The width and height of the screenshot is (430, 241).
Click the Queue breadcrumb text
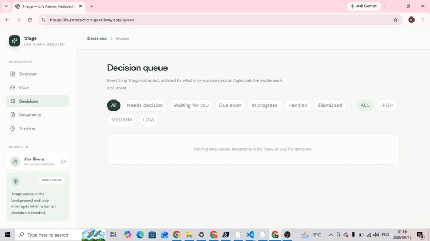pyautogui.click(x=122, y=39)
